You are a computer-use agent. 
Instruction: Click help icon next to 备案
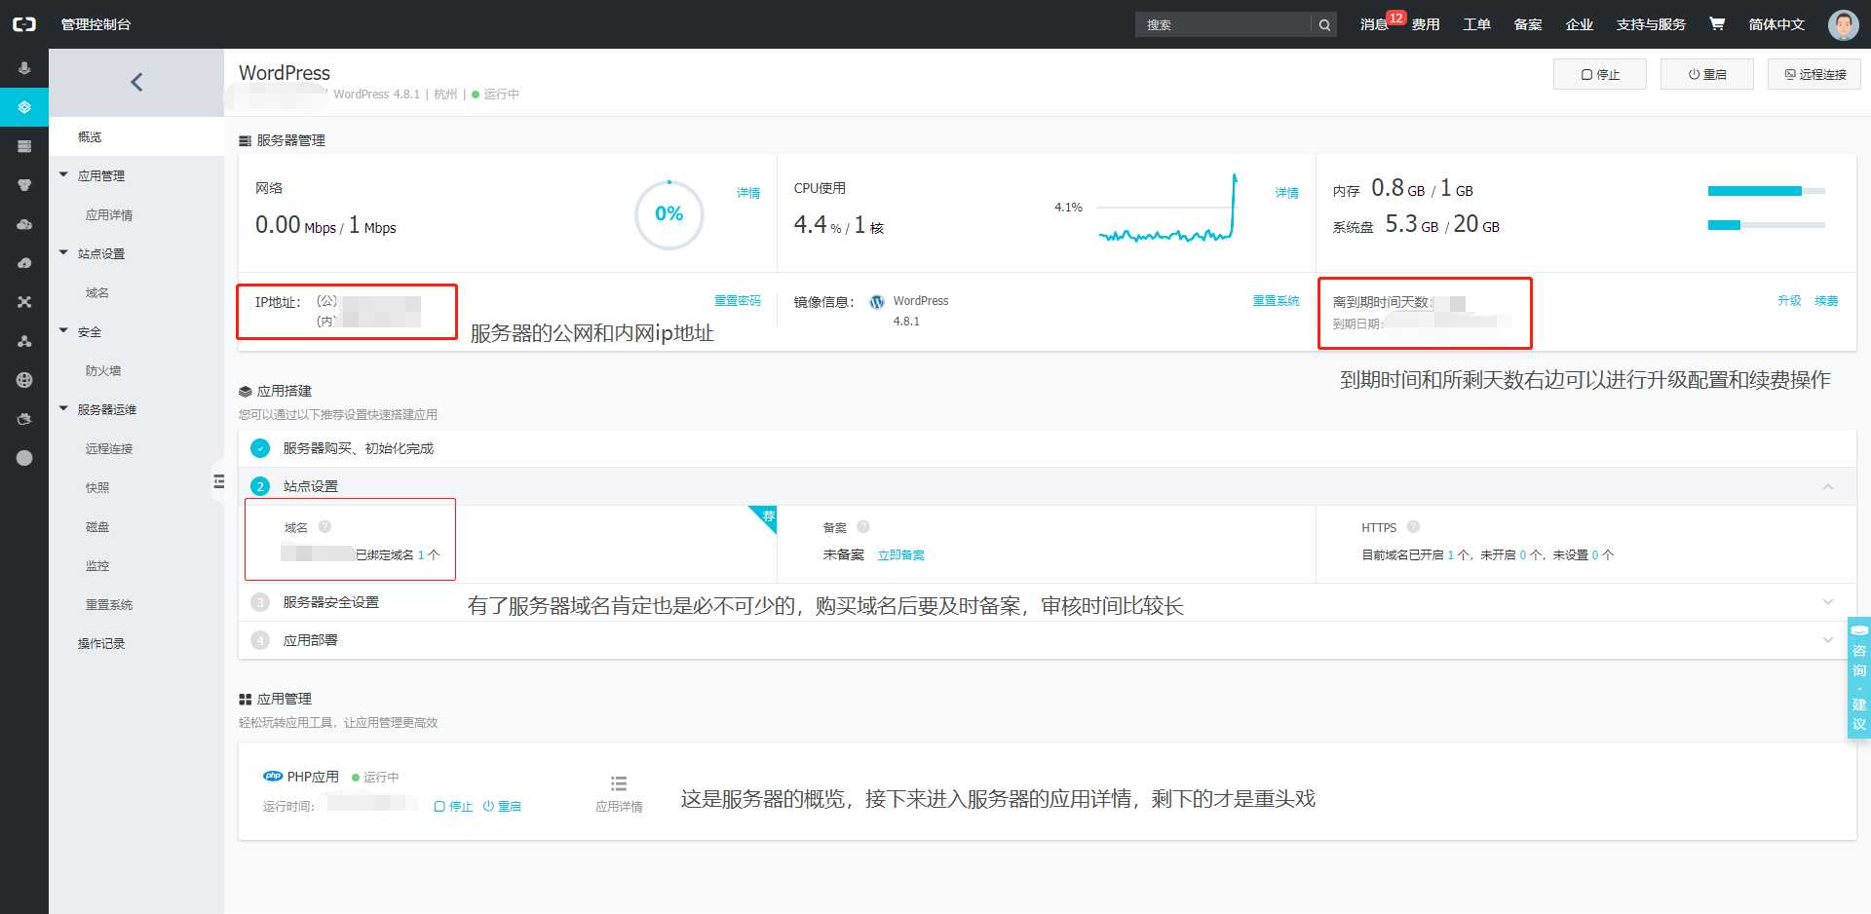863,527
